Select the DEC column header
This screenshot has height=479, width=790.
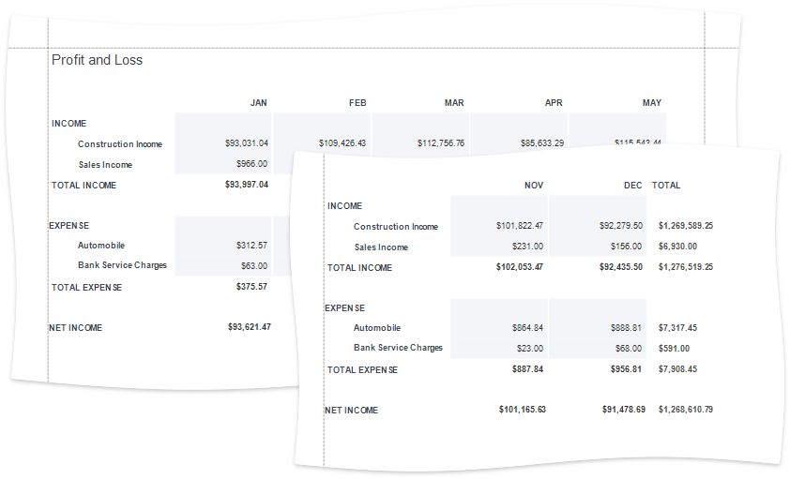(x=632, y=186)
